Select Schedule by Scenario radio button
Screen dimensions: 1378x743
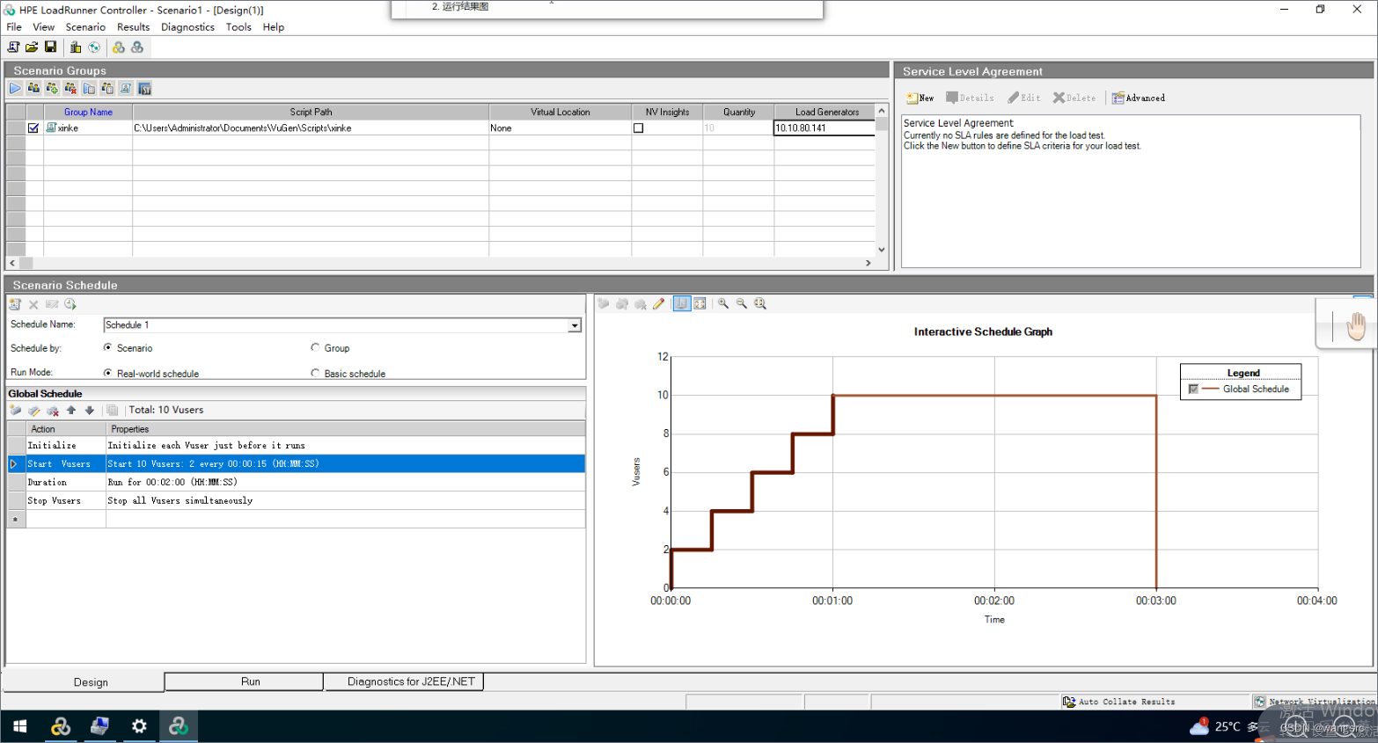click(107, 348)
